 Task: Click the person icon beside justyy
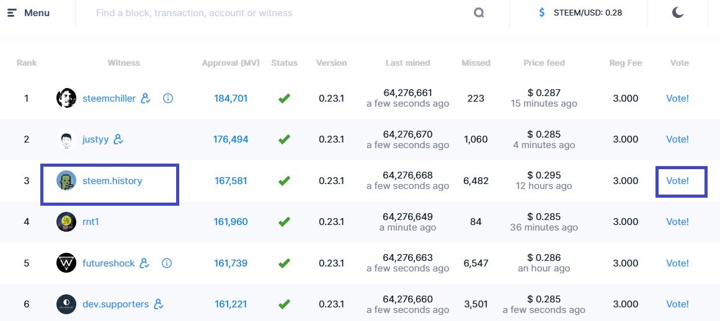118,139
